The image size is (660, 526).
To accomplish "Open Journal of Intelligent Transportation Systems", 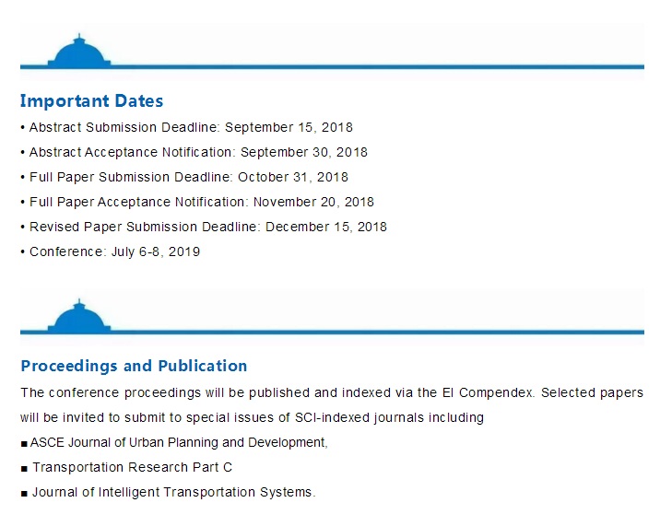I will pyautogui.click(x=173, y=492).
